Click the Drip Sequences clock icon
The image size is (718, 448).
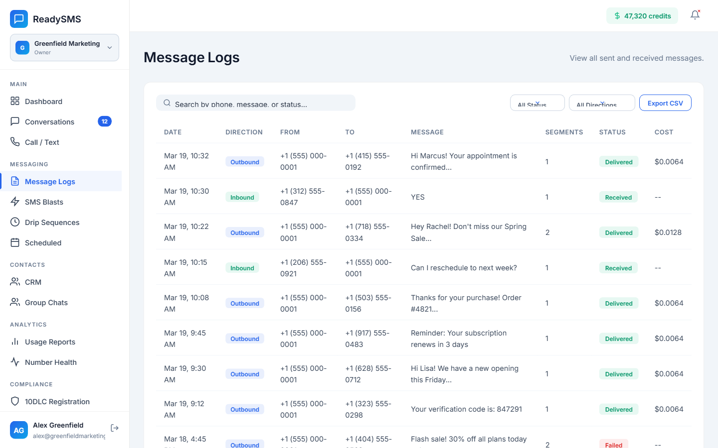click(15, 222)
